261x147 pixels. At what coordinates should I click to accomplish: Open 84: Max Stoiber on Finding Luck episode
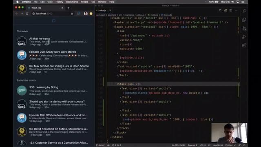pos(59,66)
